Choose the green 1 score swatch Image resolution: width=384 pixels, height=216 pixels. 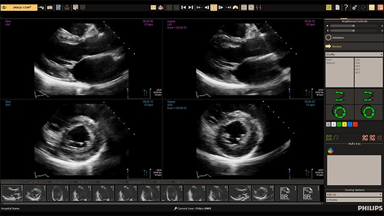339,124
